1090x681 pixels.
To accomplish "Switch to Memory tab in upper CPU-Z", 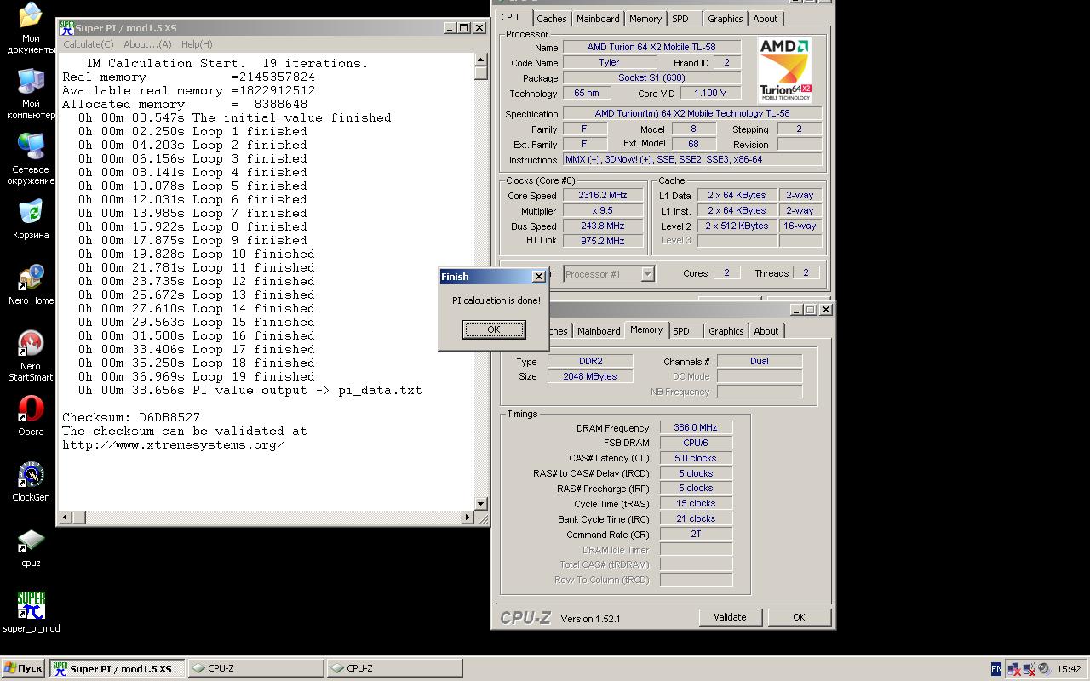I will 645,19.
